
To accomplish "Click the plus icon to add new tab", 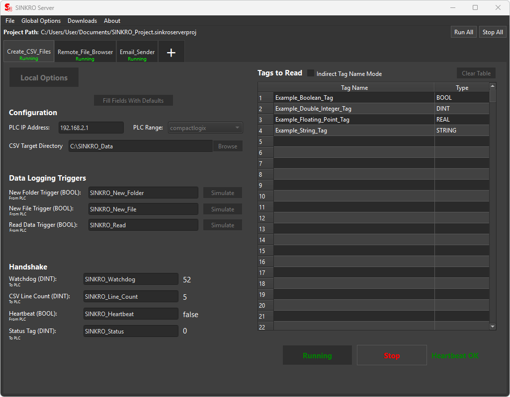I will [171, 53].
